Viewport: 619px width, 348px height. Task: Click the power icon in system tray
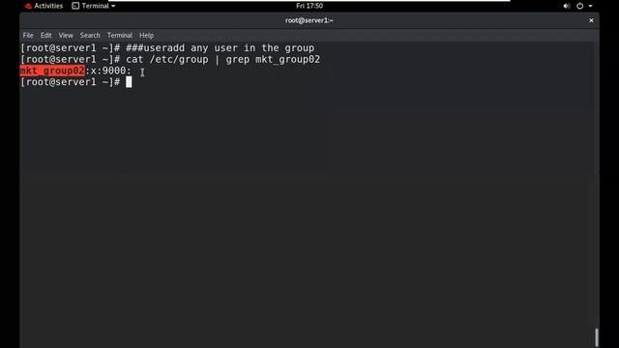point(580,6)
